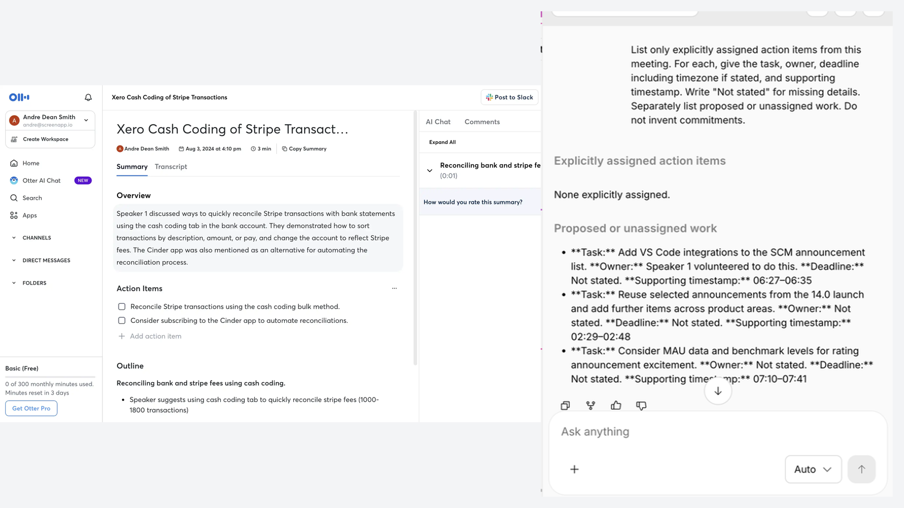Open the notifications bell

88,97
